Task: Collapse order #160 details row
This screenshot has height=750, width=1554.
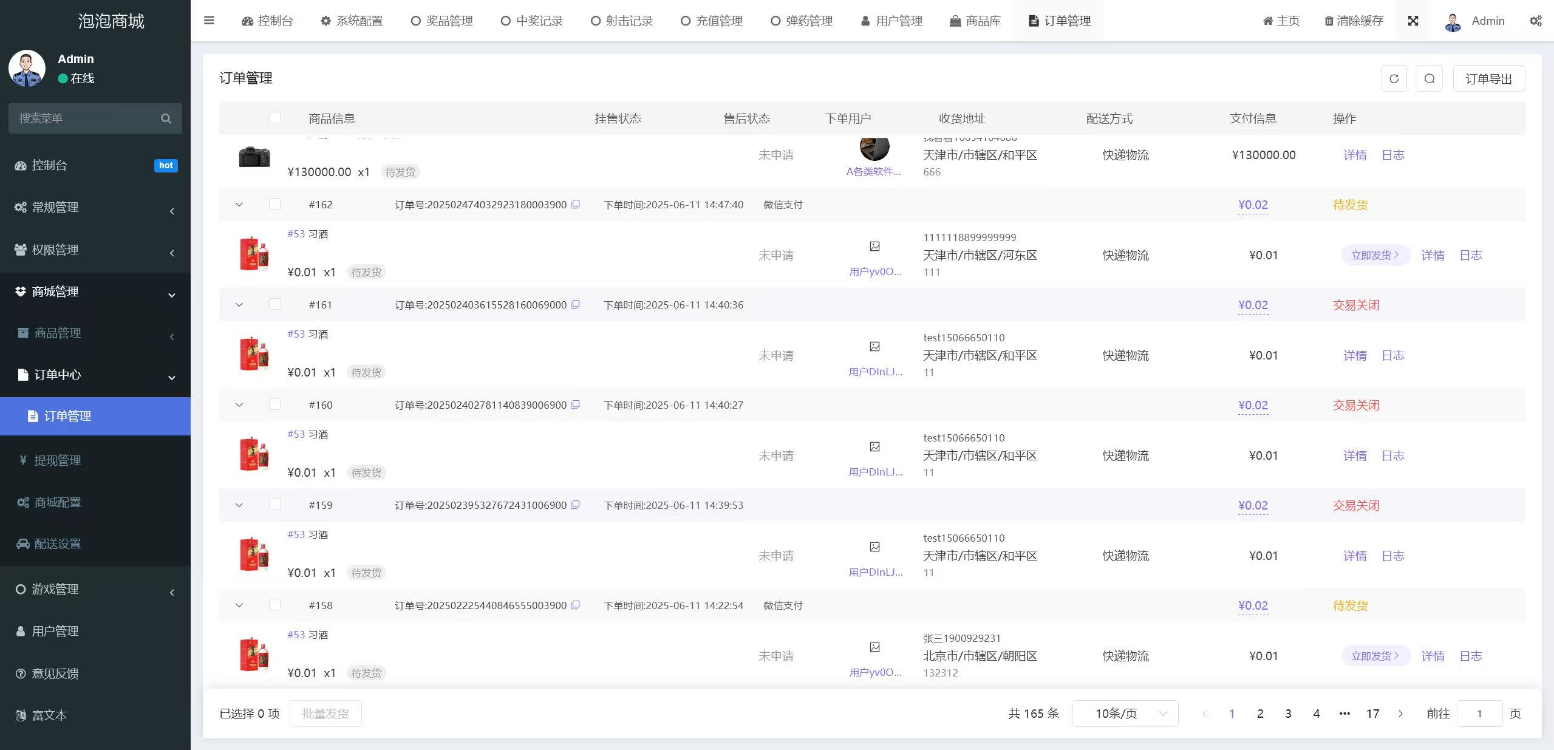Action: coord(239,404)
